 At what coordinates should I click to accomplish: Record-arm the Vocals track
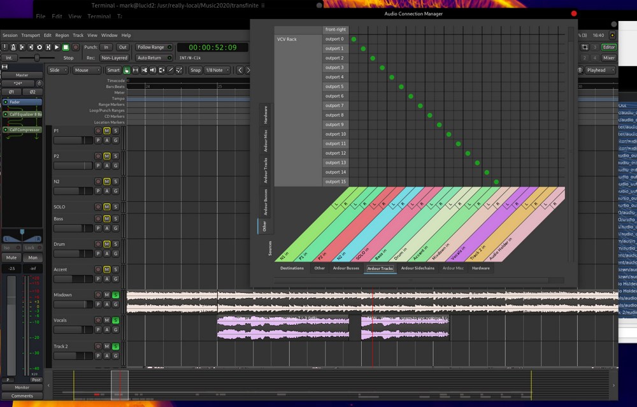tap(98, 320)
